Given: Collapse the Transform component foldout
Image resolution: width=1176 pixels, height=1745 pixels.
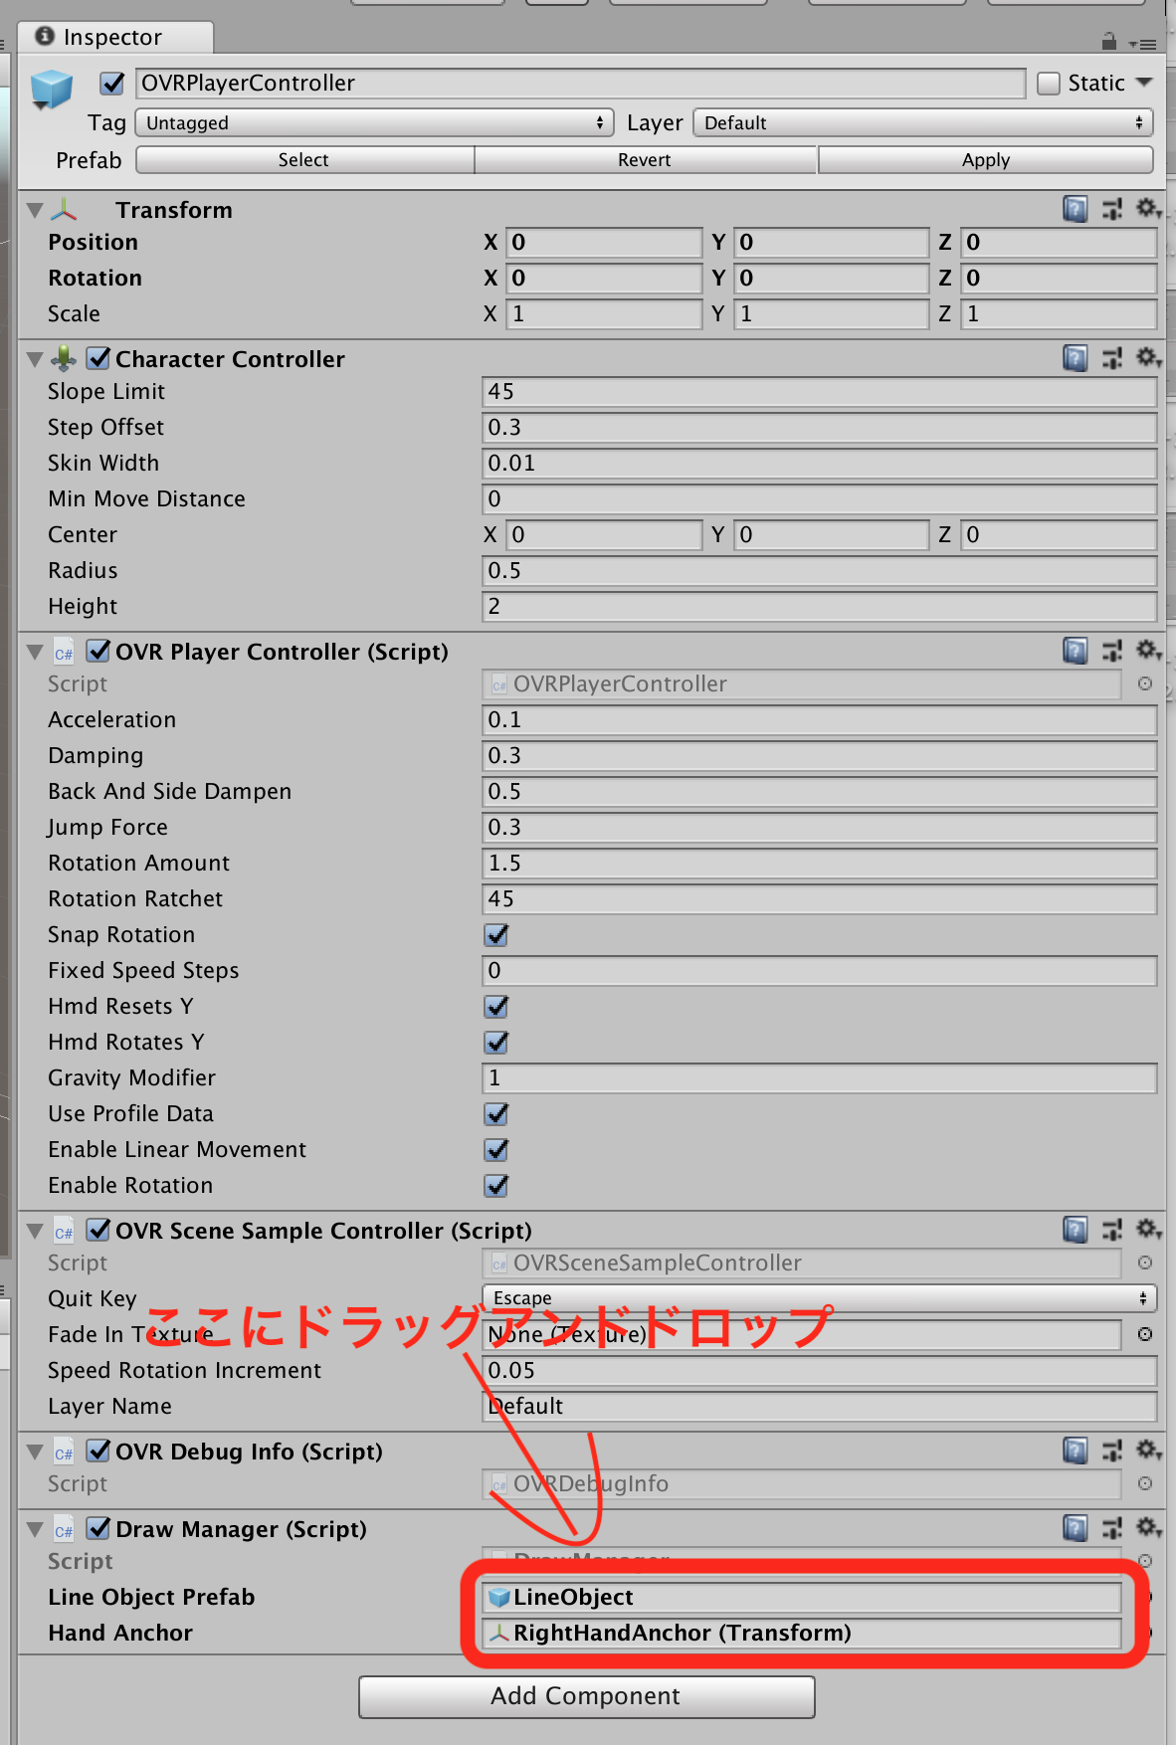Looking at the screenshot, I should (35, 210).
